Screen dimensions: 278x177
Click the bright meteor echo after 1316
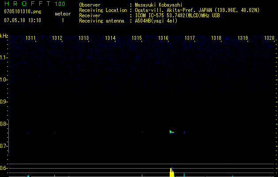pyautogui.click(x=171, y=132)
